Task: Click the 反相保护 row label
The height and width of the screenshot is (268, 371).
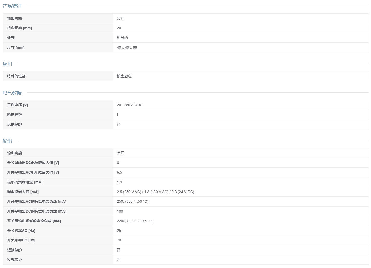Action: click(15, 124)
